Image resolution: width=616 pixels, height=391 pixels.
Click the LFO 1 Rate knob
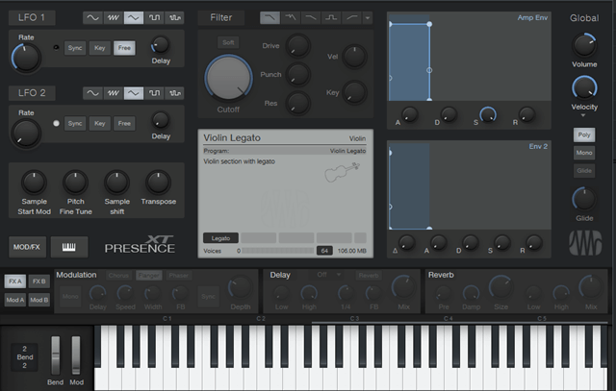(26, 58)
